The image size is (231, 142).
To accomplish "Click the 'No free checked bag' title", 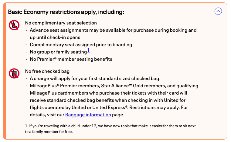I will point(47,71).
